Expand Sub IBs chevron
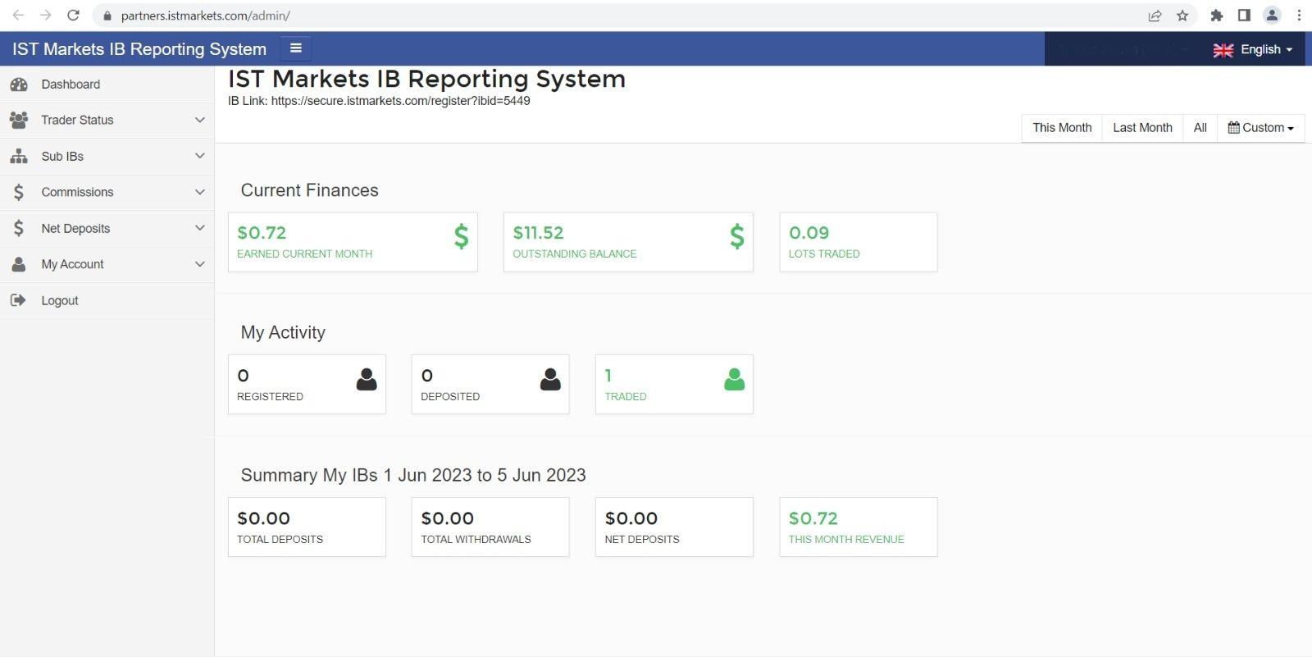Screen dimensions: 1312x657 coord(199,156)
